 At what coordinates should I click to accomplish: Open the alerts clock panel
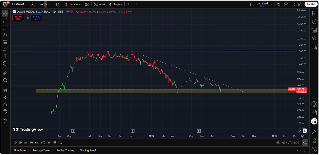[x=314, y=22]
